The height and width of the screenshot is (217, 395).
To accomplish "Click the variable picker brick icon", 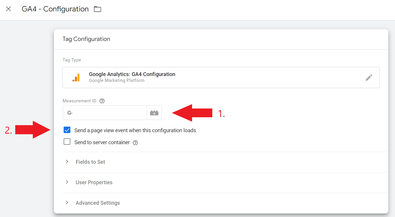I will pyautogui.click(x=154, y=113).
